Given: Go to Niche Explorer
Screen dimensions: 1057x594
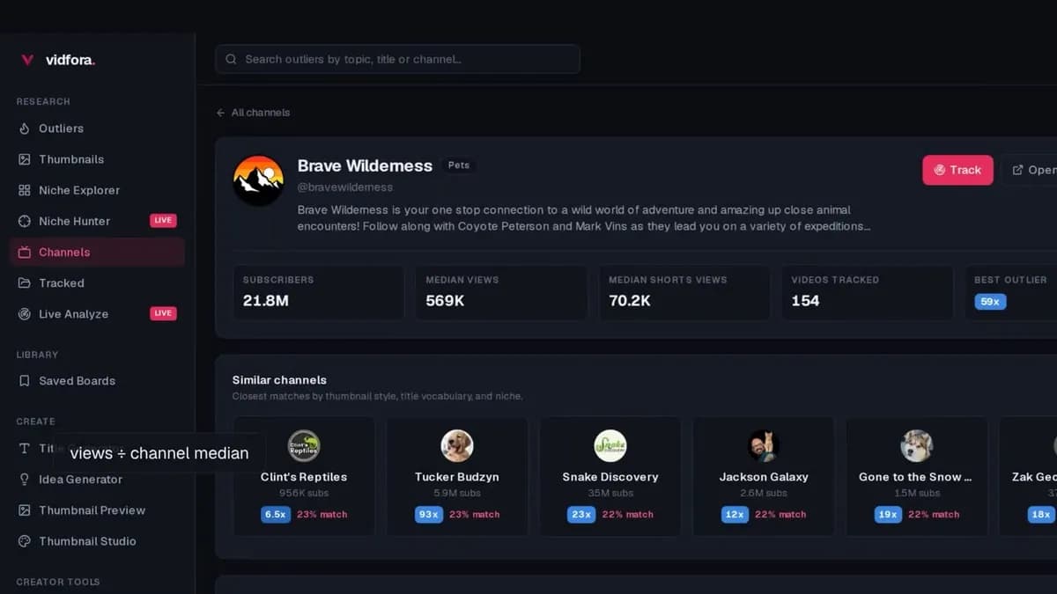Looking at the screenshot, I should (97, 190).
